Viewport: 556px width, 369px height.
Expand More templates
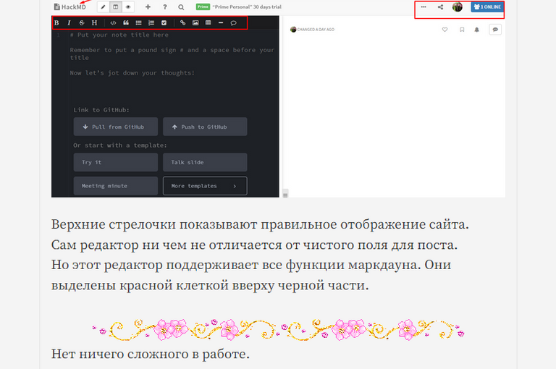click(205, 186)
